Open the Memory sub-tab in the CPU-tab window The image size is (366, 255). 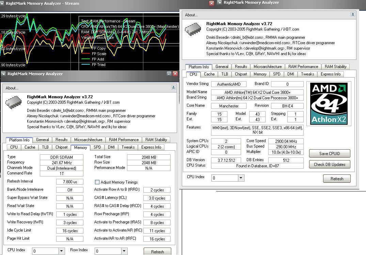(x=260, y=74)
